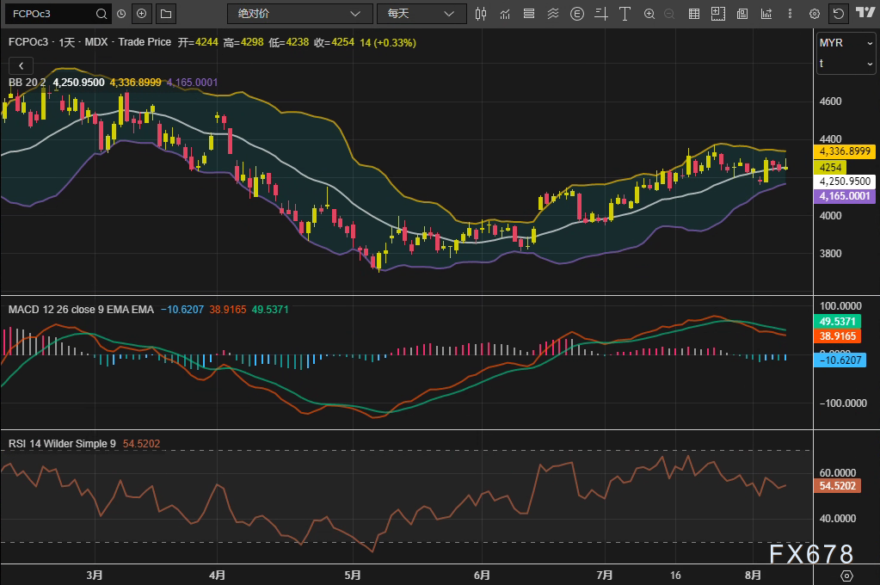Viewport: 880px width, 585px height.
Task: Open the t unit selector dropdown
Action: [846, 64]
